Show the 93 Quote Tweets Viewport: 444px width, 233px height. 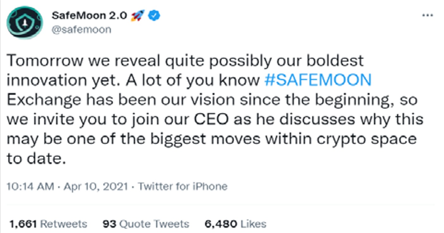[x=146, y=224]
